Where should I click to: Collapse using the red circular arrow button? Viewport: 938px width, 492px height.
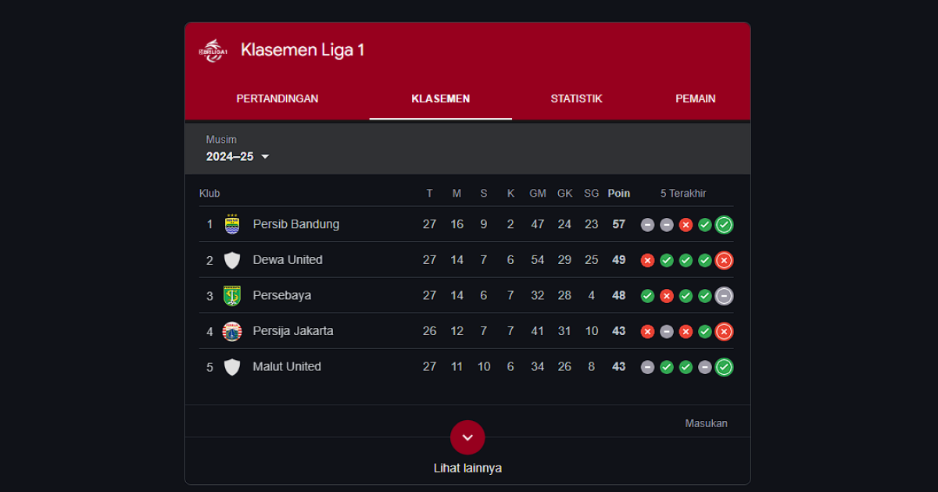467,437
